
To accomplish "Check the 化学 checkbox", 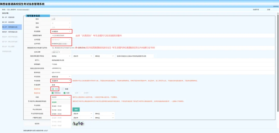I will 73,93.
